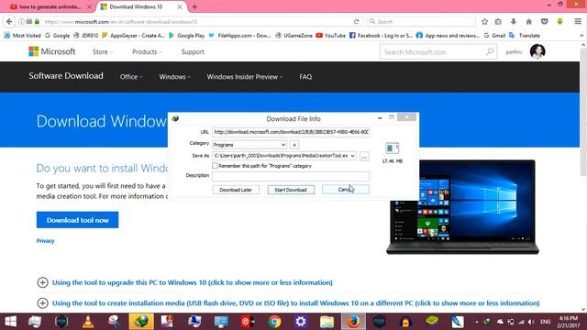The width and height of the screenshot is (587, 330).
Task: Expand the Windows Insider Preview dropdown
Action: (245, 77)
